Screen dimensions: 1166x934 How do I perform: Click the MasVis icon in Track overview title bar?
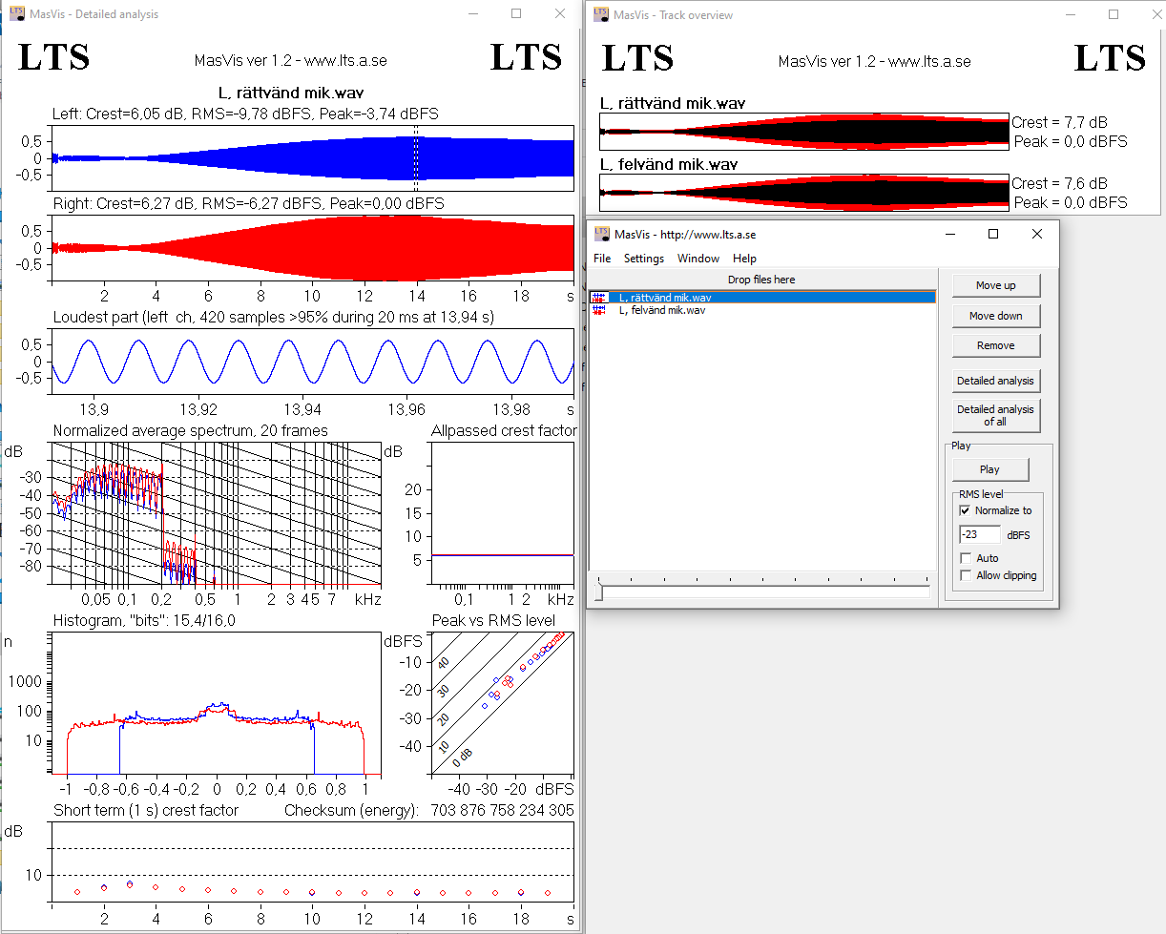pyautogui.click(x=601, y=14)
